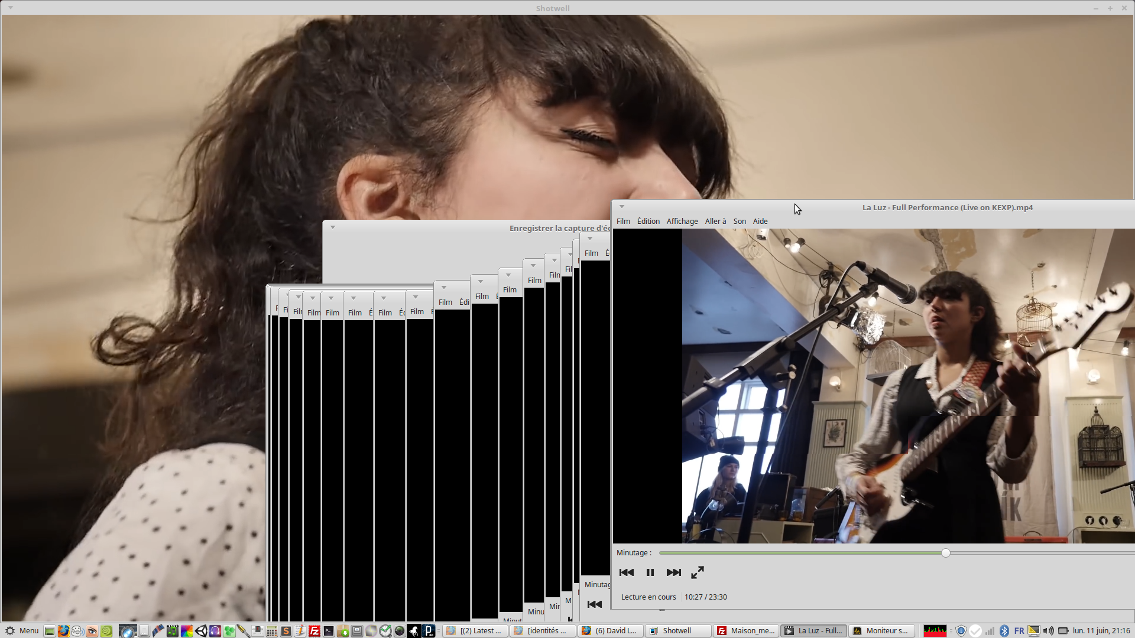Open the Film menu in La Luz window

click(x=623, y=221)
